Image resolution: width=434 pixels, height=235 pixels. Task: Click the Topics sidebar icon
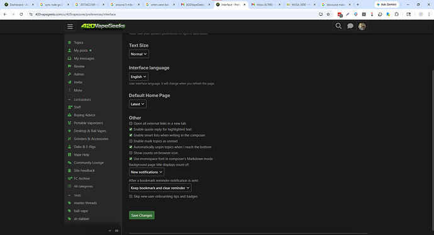69,42
